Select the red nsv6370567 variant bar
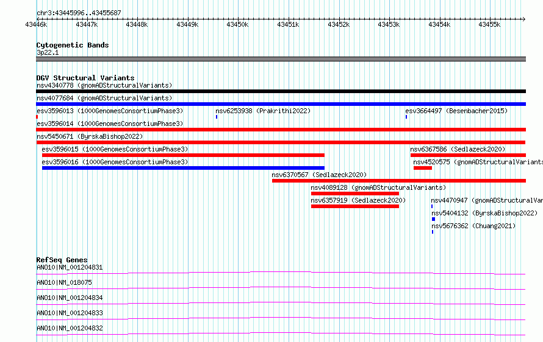Image resolution: width=543 pixels, height=342 pixels. click(399, 181)
